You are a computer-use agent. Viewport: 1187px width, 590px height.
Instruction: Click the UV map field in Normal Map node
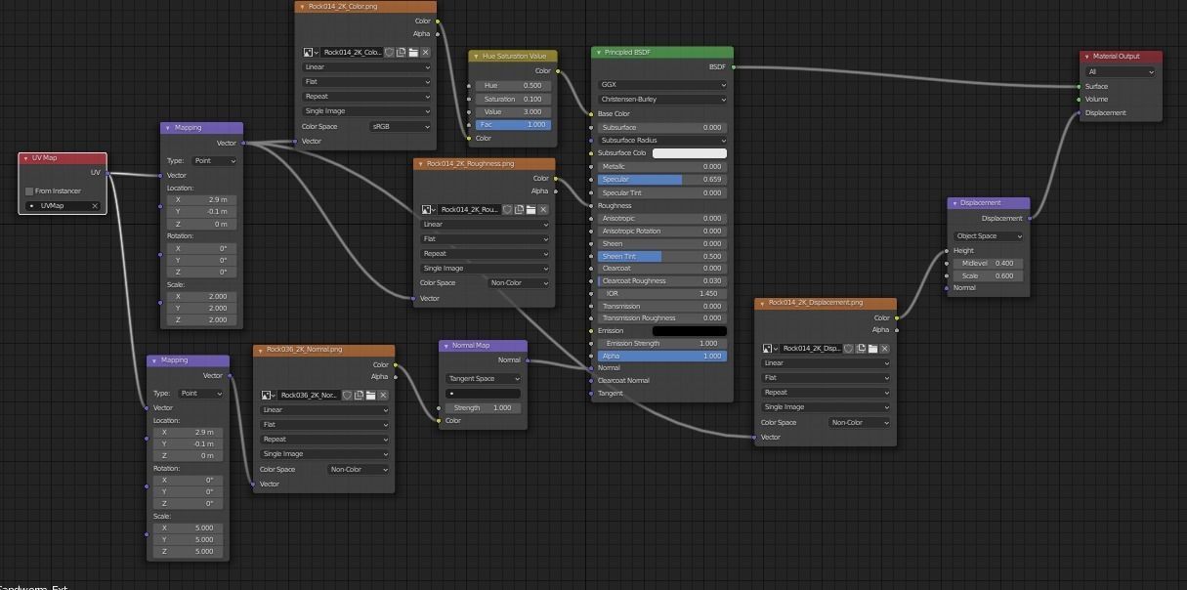484,393
